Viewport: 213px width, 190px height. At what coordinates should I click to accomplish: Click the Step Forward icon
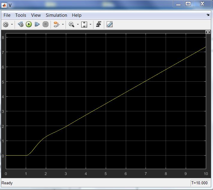[37, 25]
